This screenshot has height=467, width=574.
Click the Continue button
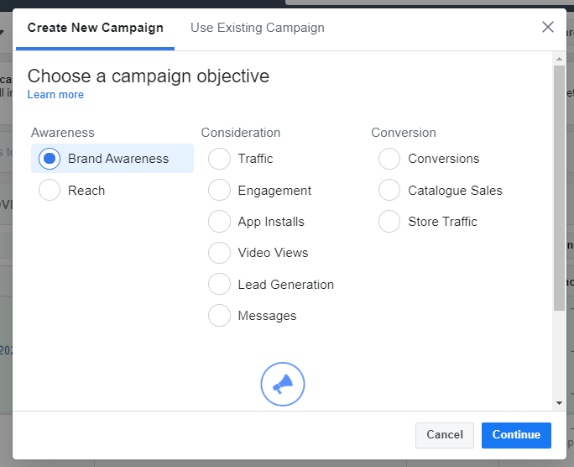coord(516,435)
